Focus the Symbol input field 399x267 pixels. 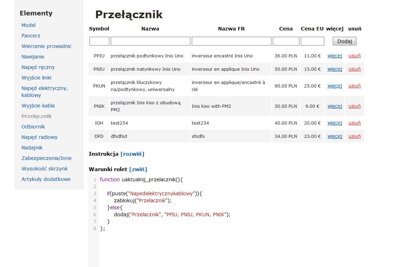click(x=99, y=41)
